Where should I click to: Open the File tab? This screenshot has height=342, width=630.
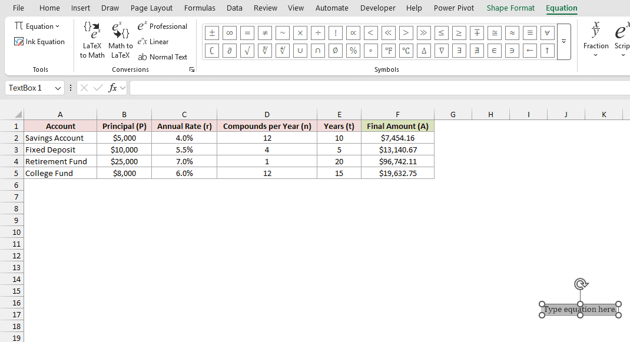[18, 8]
